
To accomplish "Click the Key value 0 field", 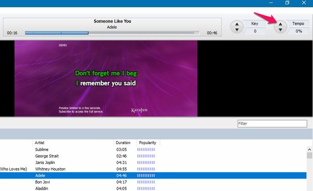I will tap(255, 31).
